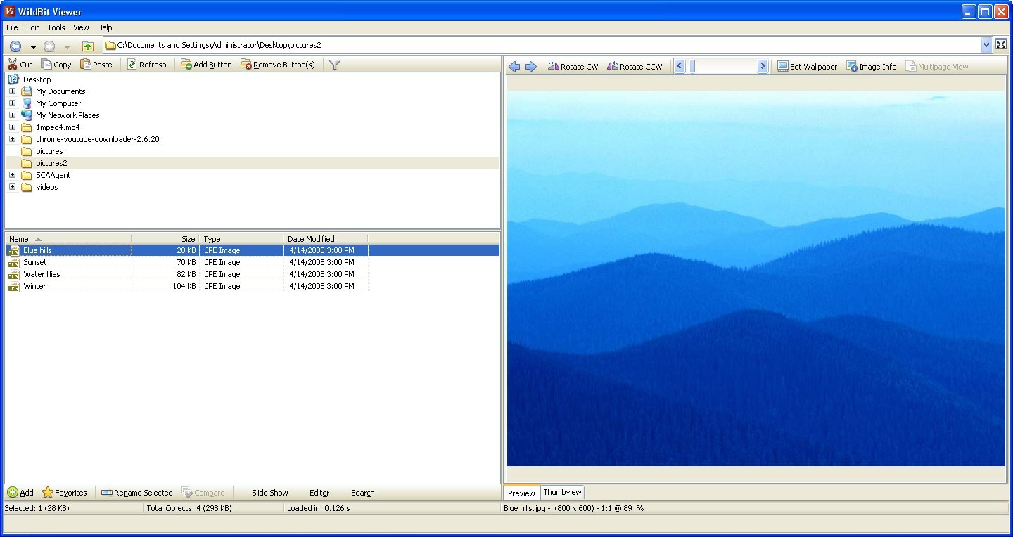Open Favorites from bottom toolbar

point(65,493)
